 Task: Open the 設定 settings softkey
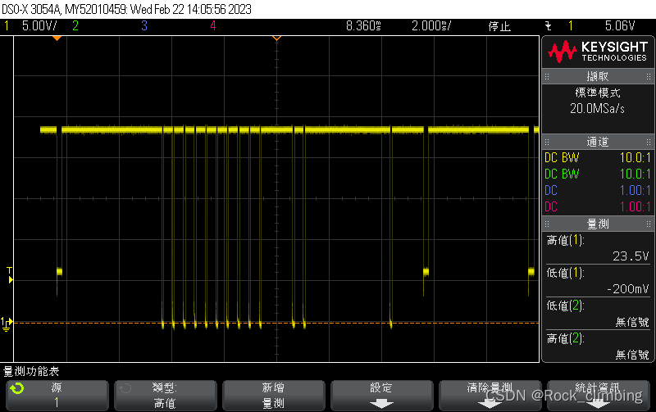pyautogui.click(x=381, y=396)
